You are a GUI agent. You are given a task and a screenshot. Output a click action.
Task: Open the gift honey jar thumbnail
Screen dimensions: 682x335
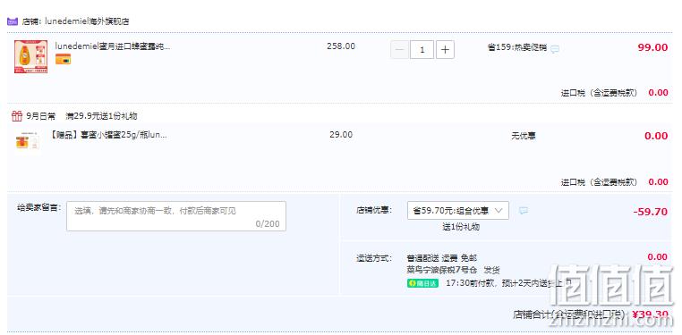pyautogui.click(x=28, y=140)
